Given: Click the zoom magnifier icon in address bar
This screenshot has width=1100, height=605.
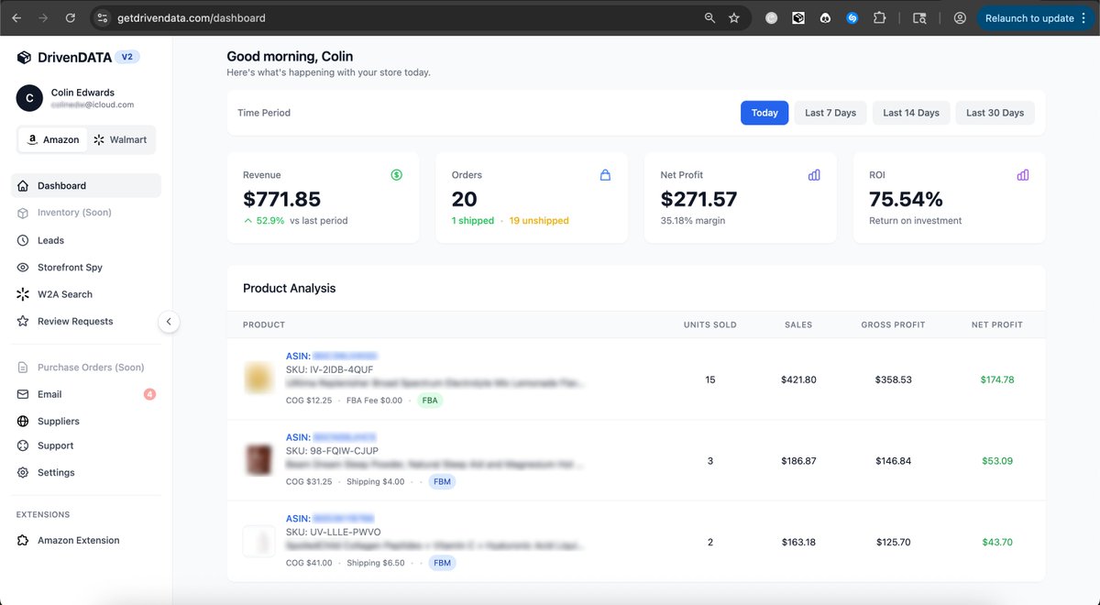Looking at the screenshot, I should pos(709,17).
